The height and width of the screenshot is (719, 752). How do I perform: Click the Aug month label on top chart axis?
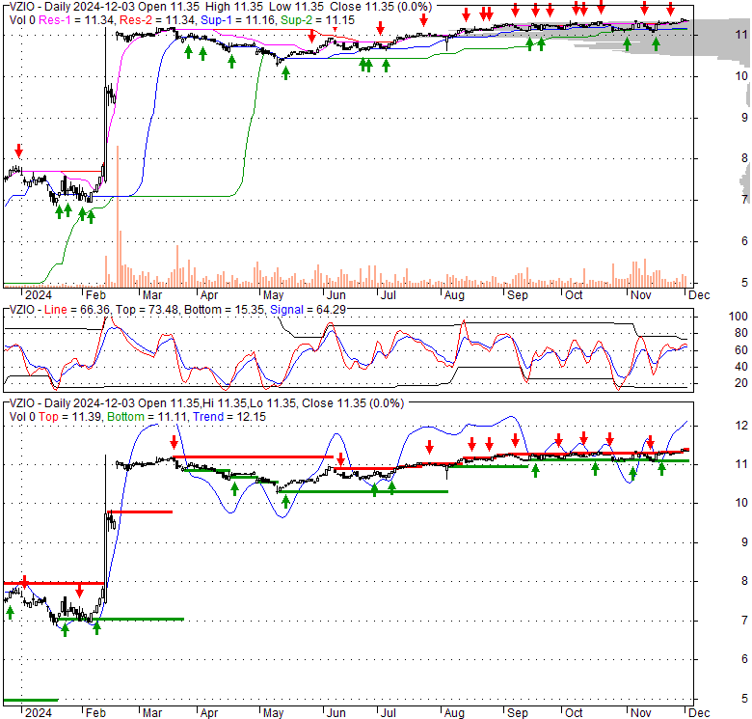pos(454,294)
